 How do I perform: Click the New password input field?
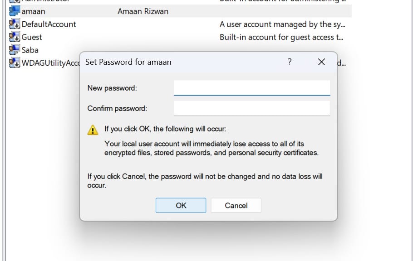point(251,87)
